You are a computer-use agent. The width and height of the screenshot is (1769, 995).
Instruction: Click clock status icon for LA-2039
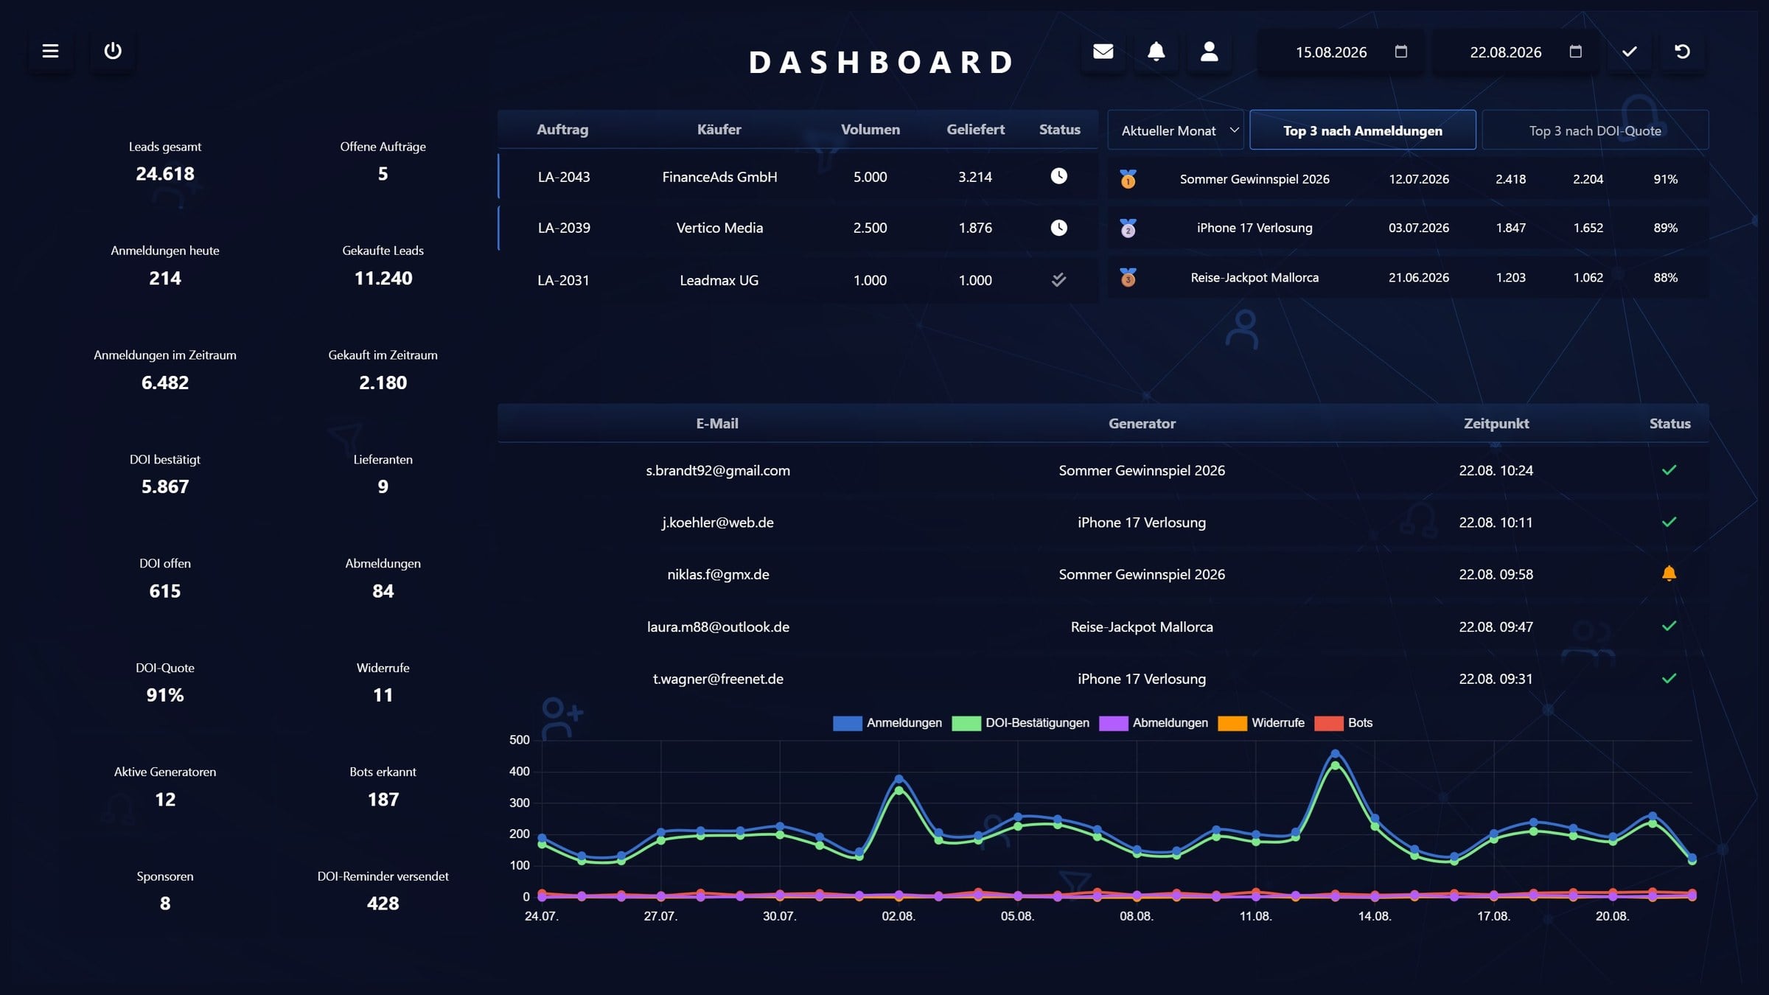[x=1058, y=227]
